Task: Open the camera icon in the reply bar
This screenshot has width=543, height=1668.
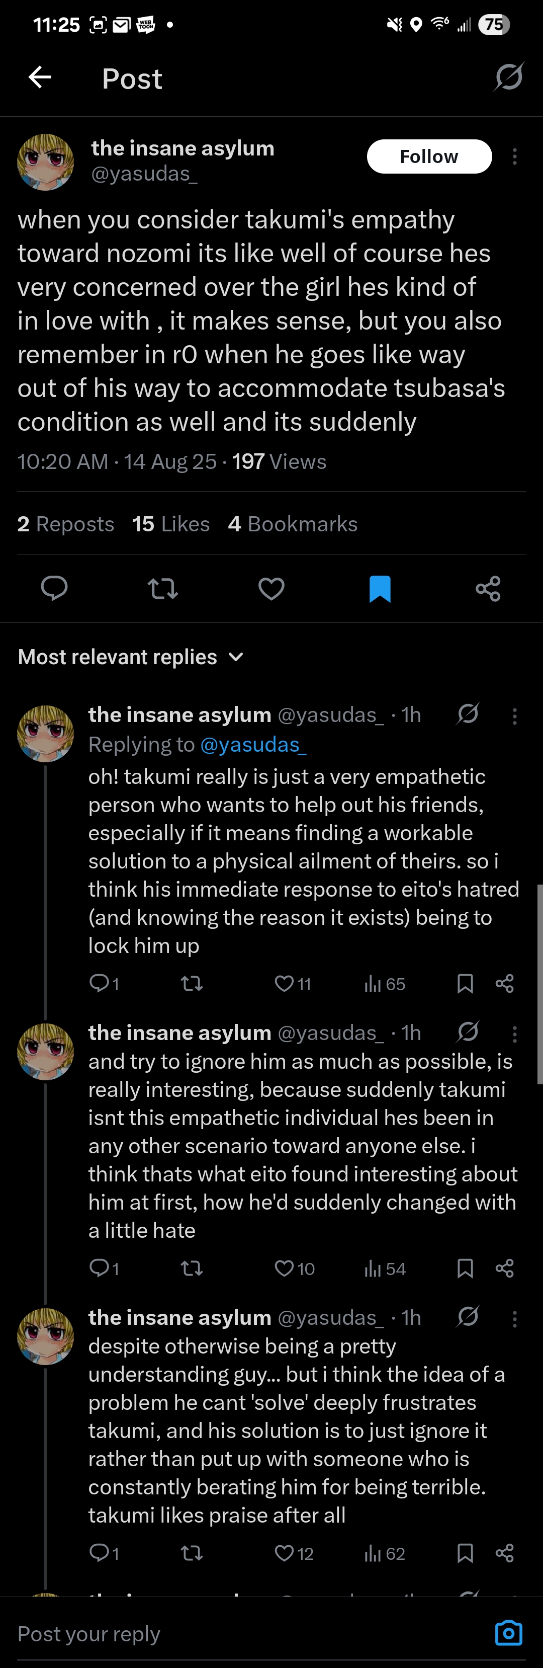Action: point(508,1633)
